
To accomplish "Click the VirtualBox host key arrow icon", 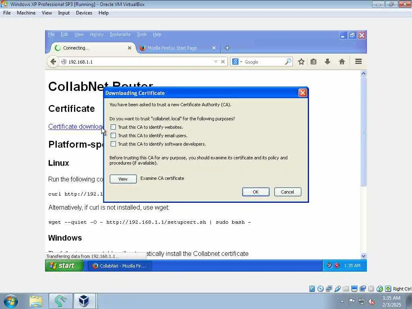I will [x=388, y=289].
